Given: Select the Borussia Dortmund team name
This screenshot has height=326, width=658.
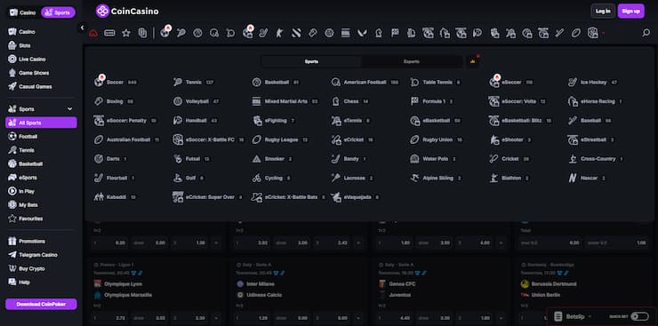Looking at the screenshot, I should coord(554,284).
